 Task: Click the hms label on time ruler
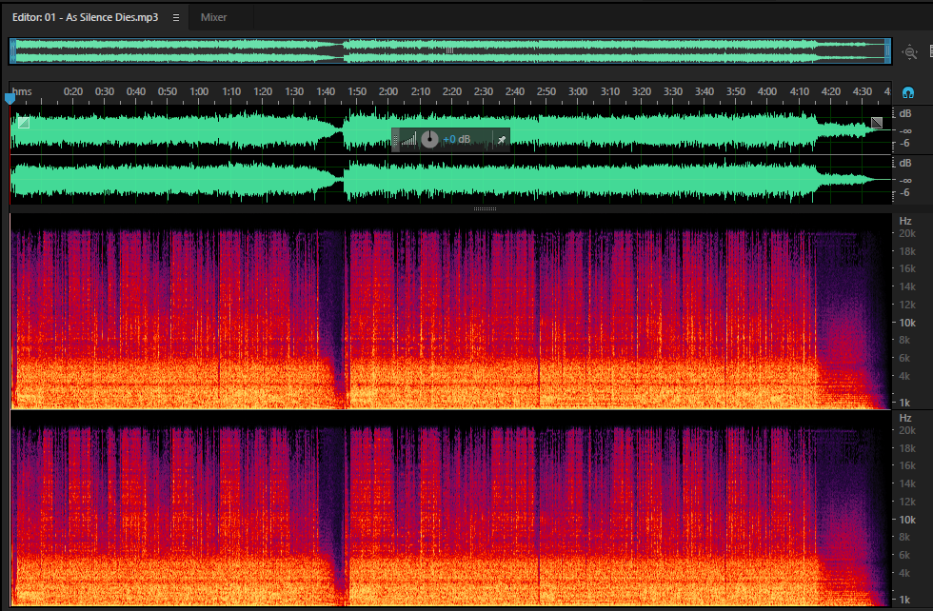point(22,91)
